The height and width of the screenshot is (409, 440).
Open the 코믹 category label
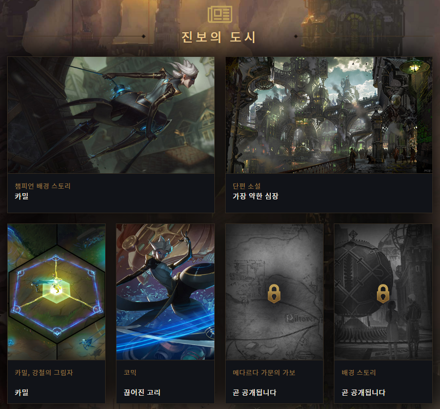(x=130, y=373)
